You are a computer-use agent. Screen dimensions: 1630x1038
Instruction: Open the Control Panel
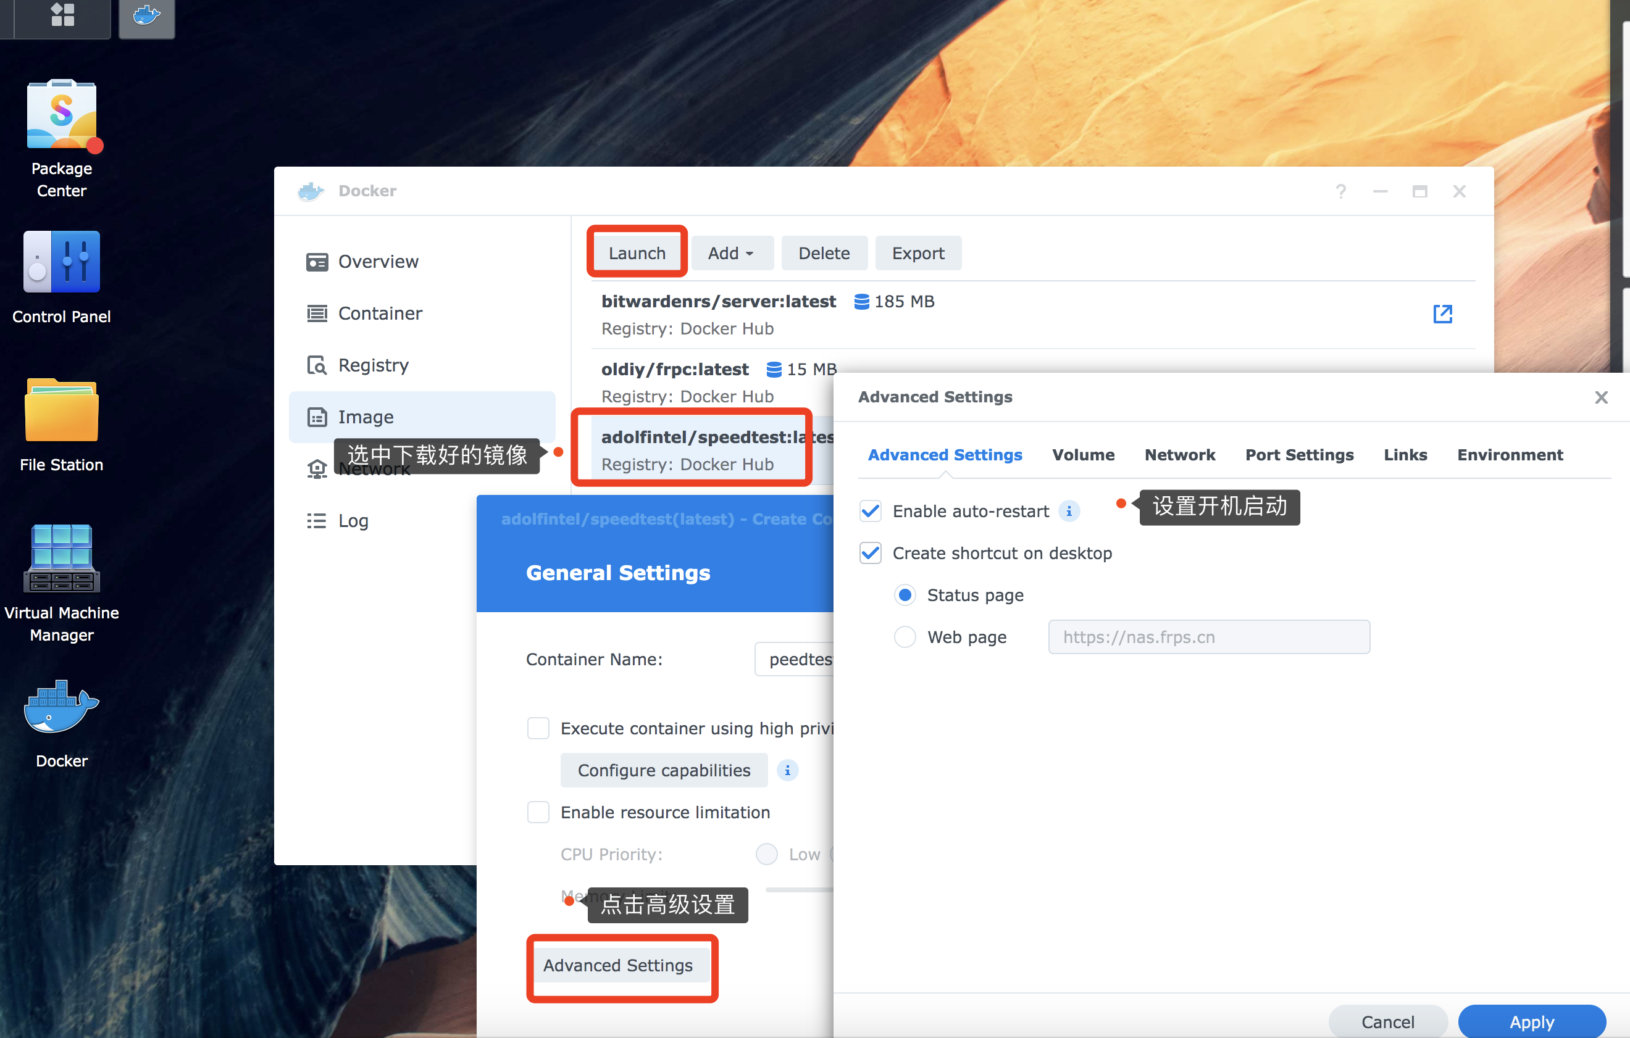point(61,262)
